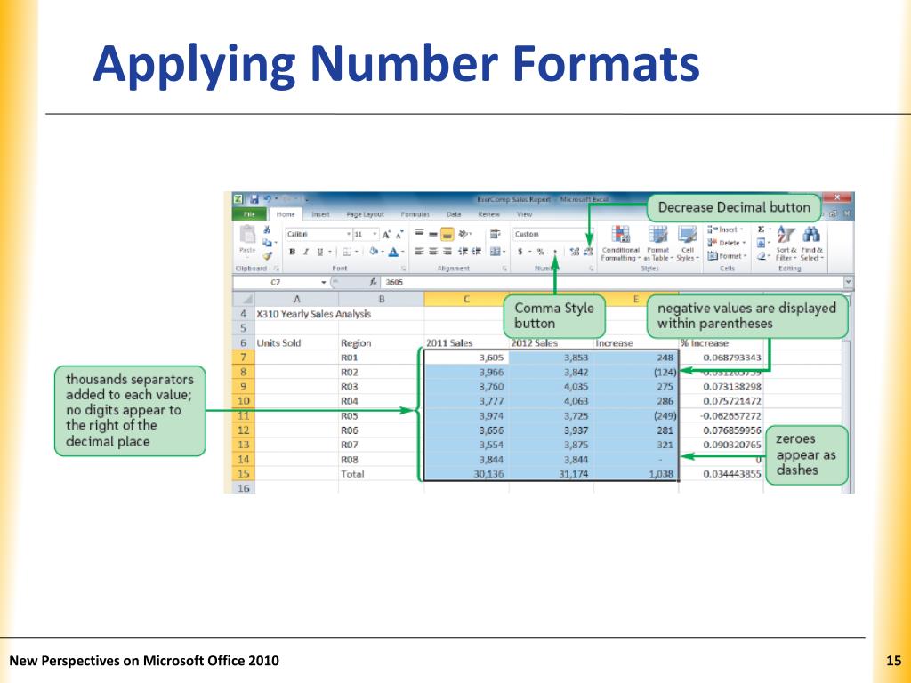Click the Grow Font icon

[x=386, y=234]
